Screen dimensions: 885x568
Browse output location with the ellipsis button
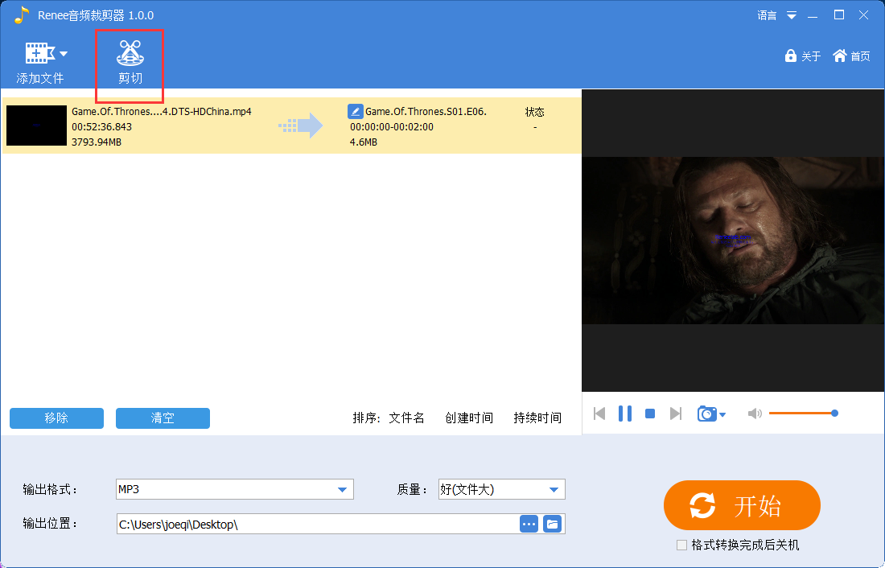click(529, 524)
